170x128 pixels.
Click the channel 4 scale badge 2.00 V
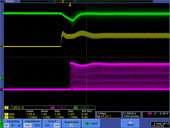coord(81,107)
